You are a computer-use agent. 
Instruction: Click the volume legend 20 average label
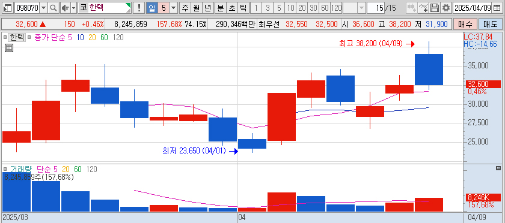coord(66,169)
